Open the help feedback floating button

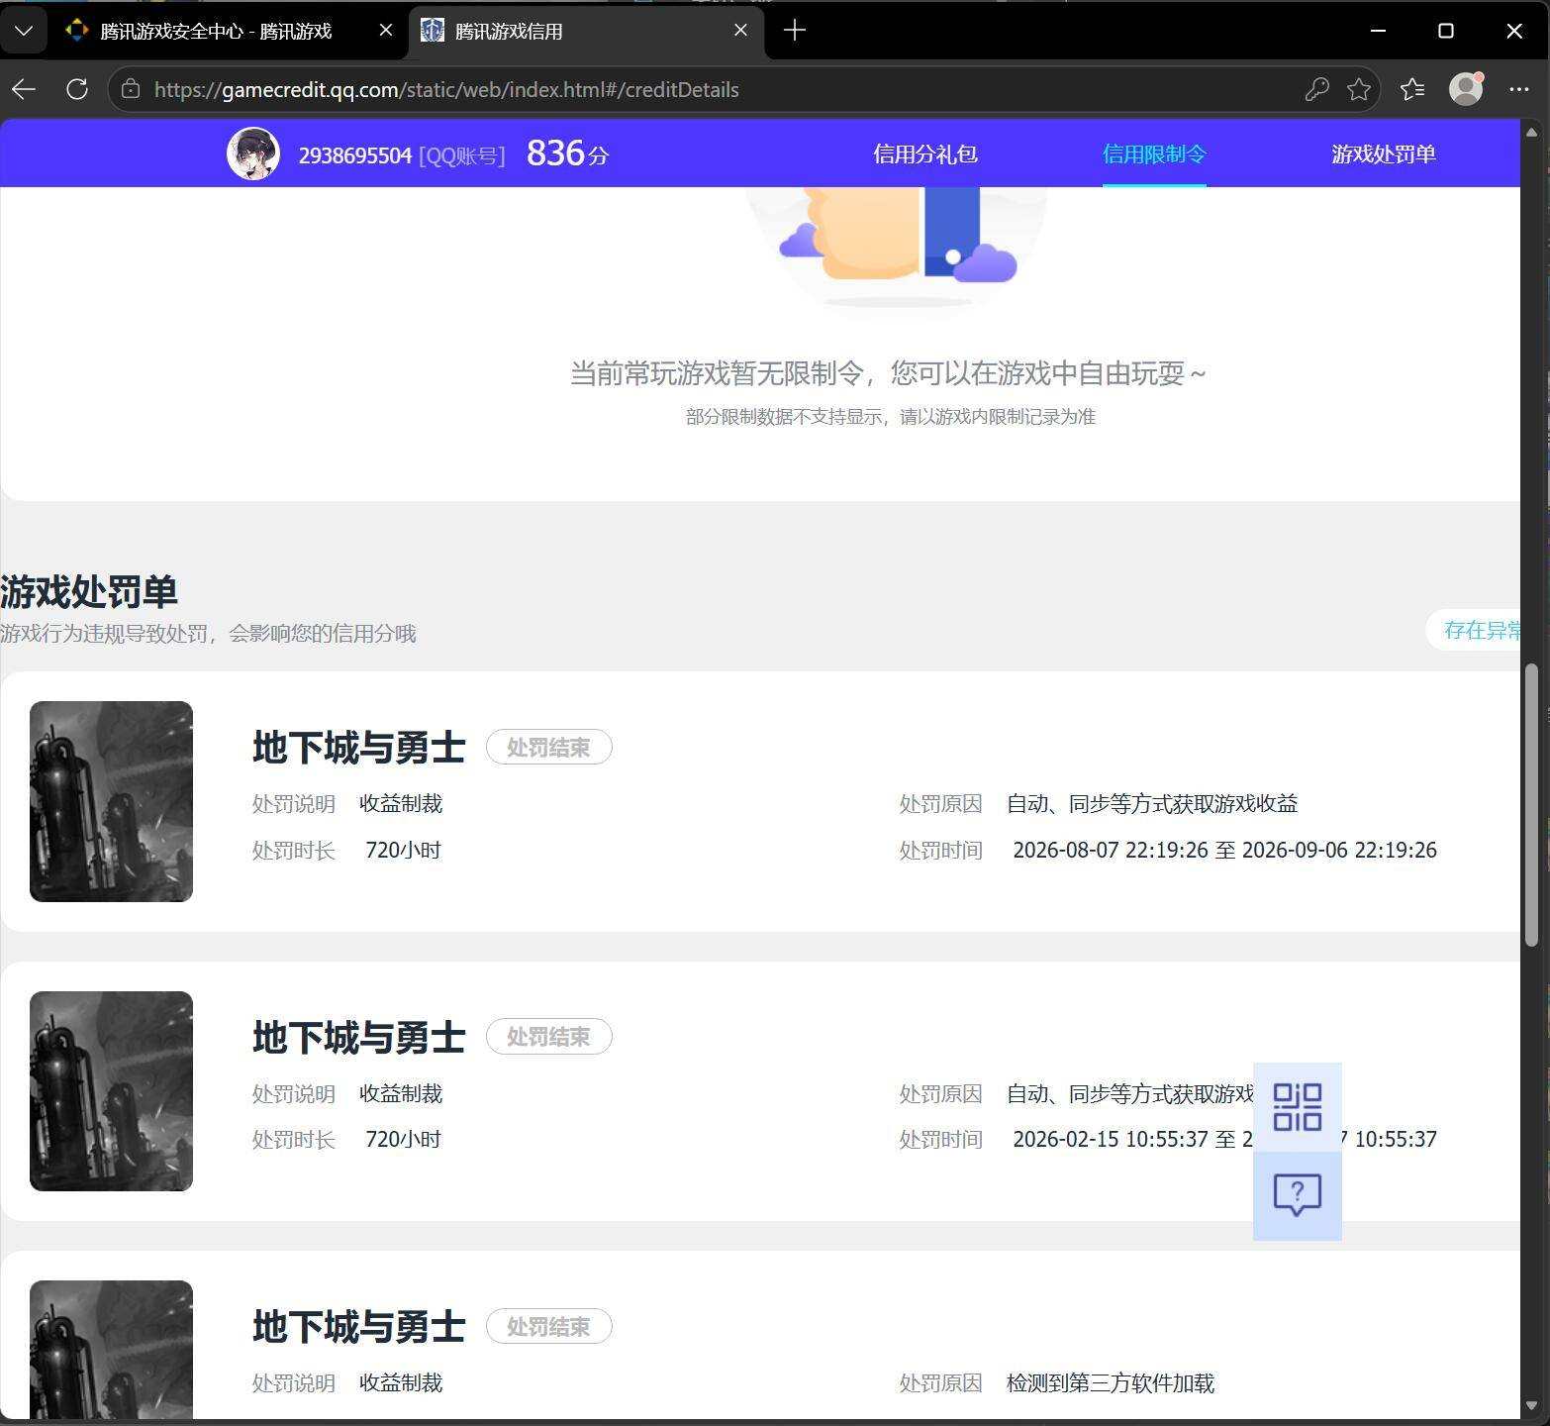[x=1297, y=1195]
